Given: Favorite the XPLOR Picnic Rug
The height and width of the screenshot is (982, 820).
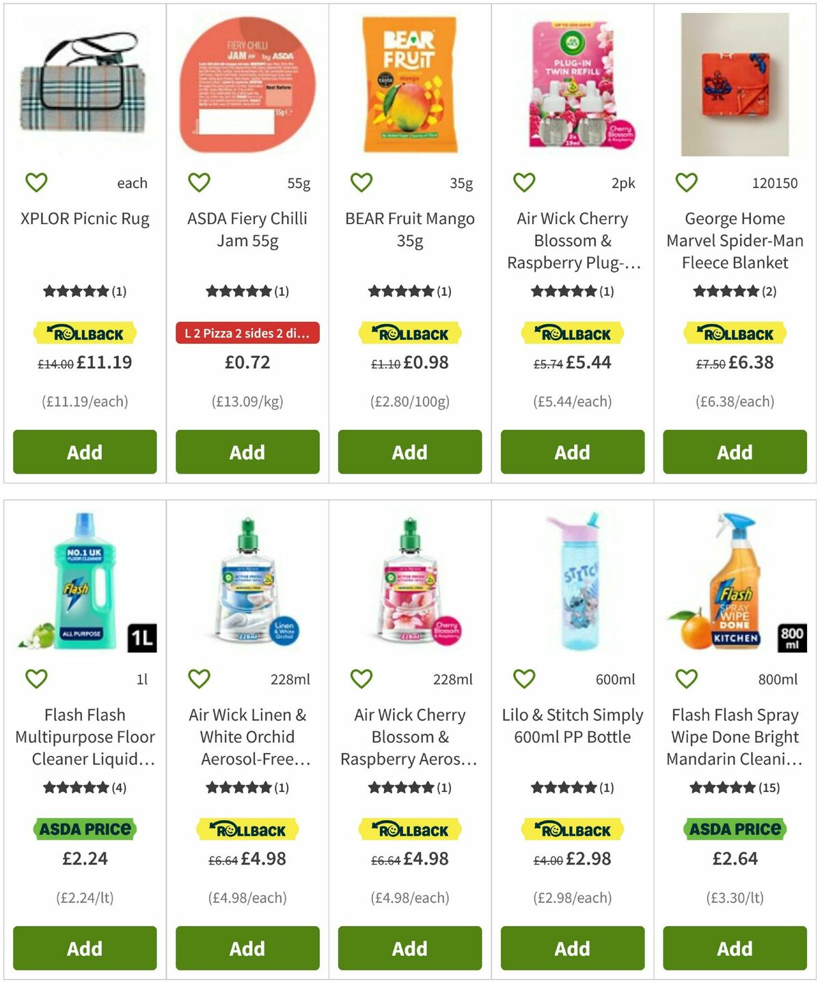Looking at the screenshot, I should 36,182.
